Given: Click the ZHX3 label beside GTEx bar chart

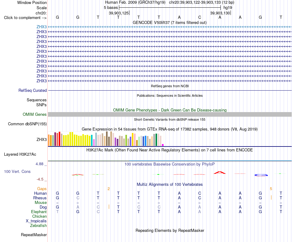Looking at the screenshot, I should (x=41, y=139).
